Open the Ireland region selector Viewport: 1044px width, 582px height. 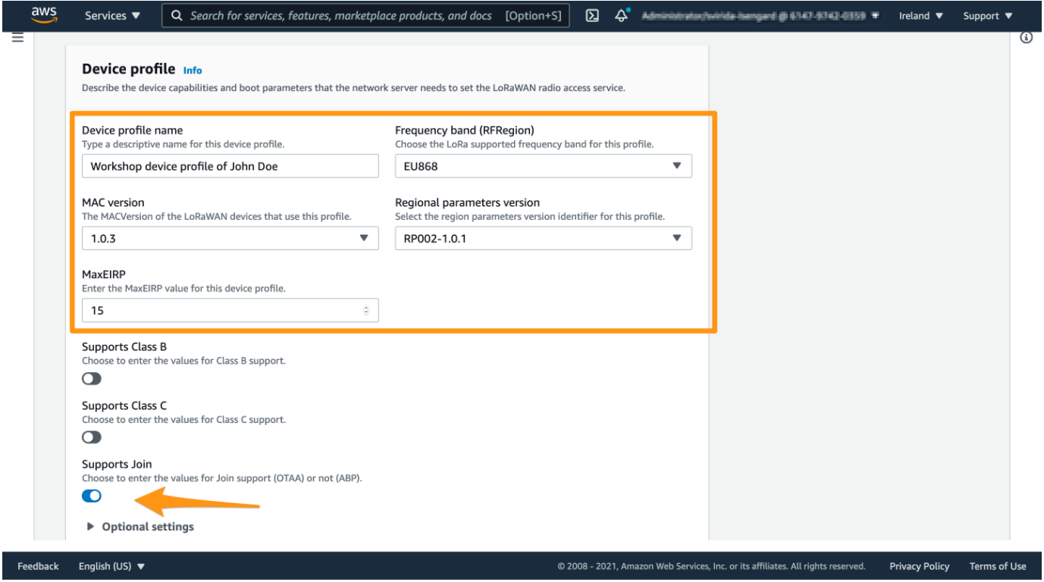point(921,16)
